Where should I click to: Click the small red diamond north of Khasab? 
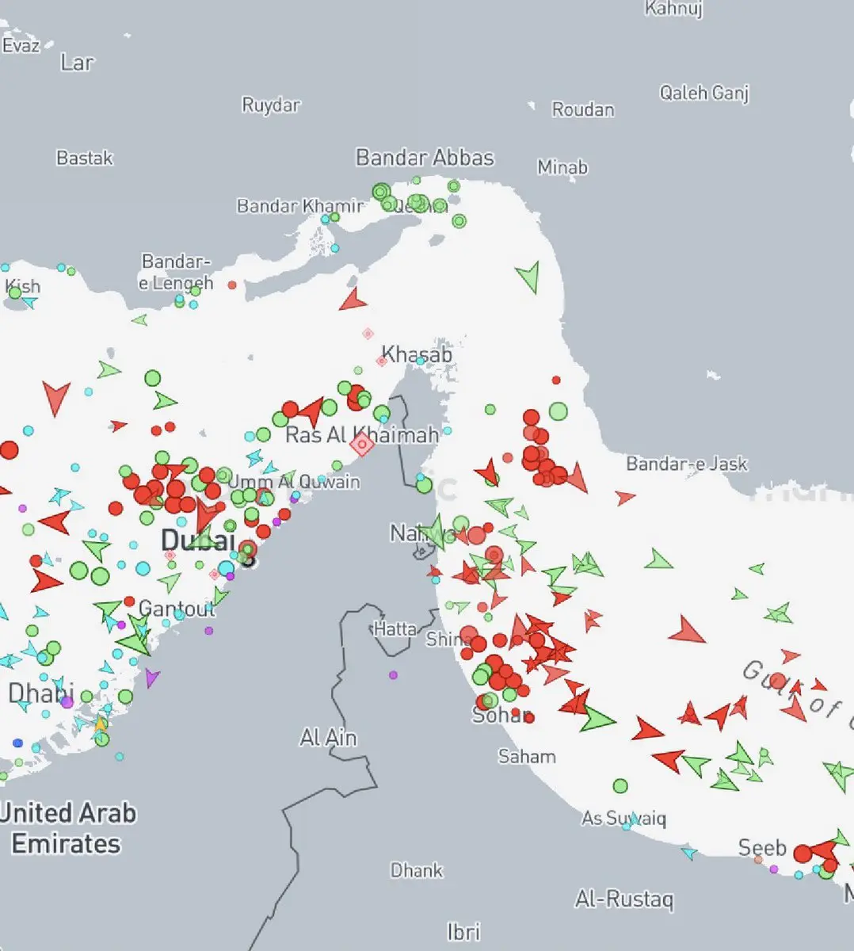tap(367, 334)
